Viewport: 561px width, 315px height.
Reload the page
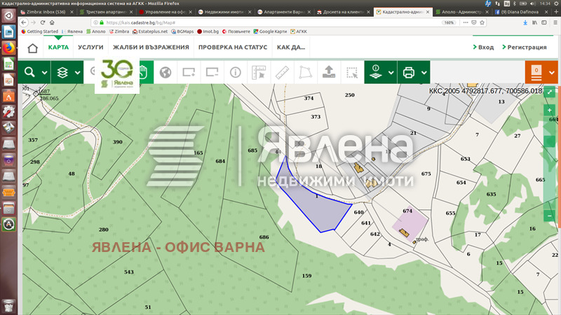click(43, 22)
